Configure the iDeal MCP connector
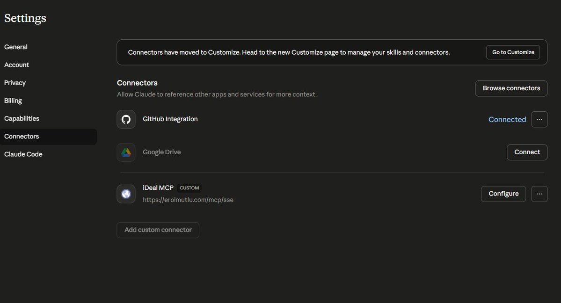 503,194
